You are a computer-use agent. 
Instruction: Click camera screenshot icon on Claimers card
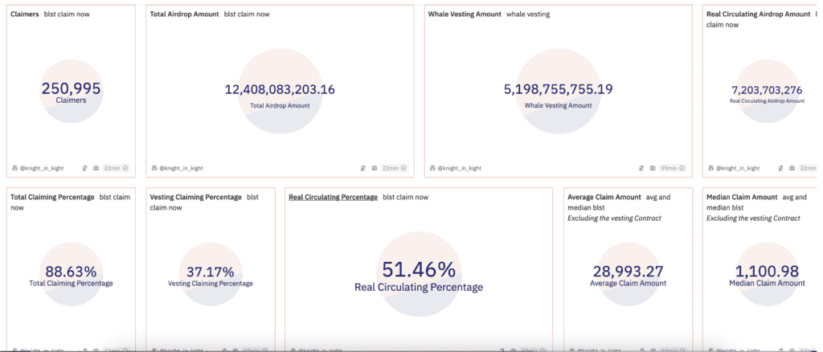[96, 168]
